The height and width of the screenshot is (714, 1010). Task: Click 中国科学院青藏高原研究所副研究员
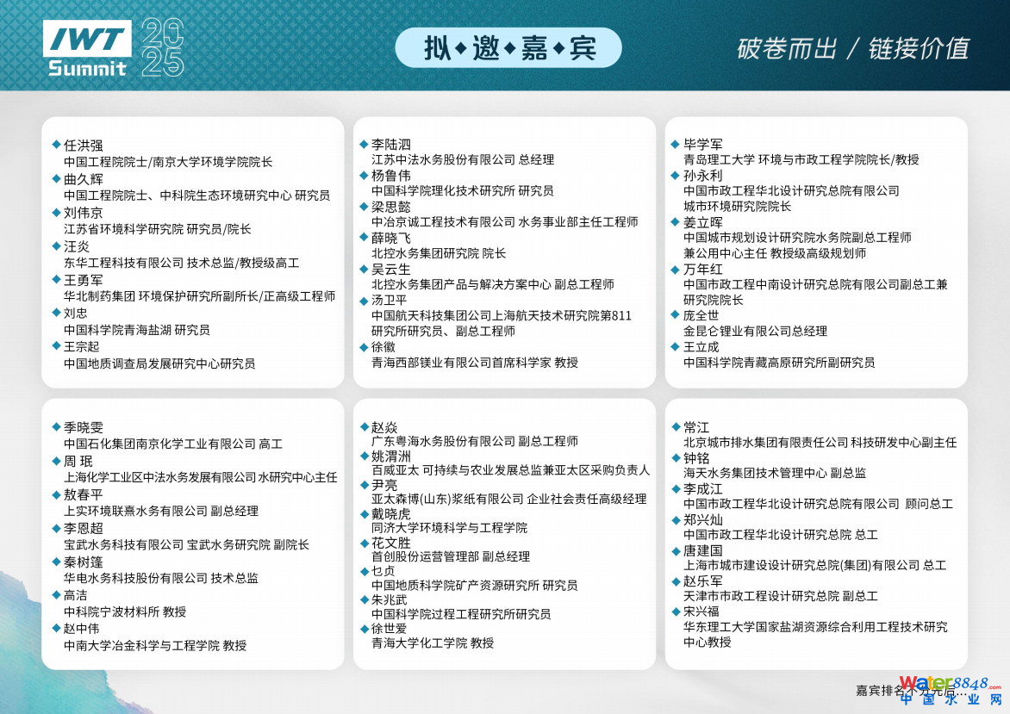click(x=779, y=363)
